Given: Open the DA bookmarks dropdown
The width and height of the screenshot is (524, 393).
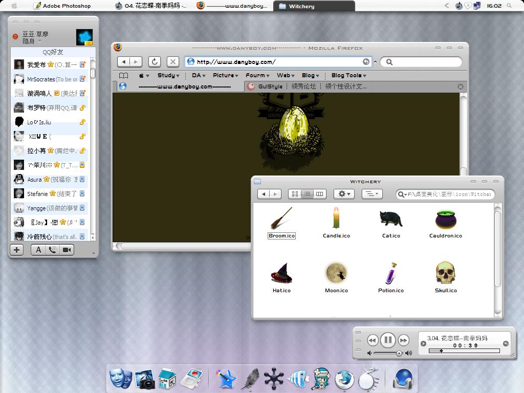Looking at the screenshot, I should coord(199,76).
